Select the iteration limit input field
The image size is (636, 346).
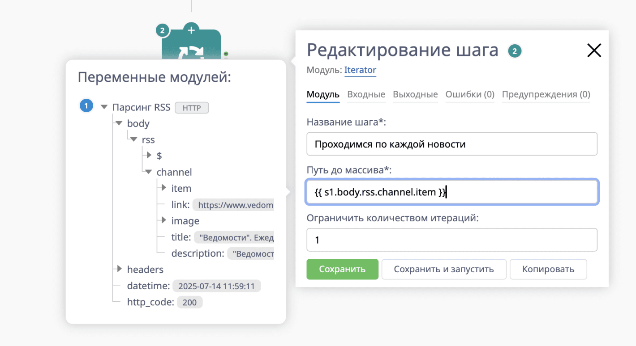[451, 240]
